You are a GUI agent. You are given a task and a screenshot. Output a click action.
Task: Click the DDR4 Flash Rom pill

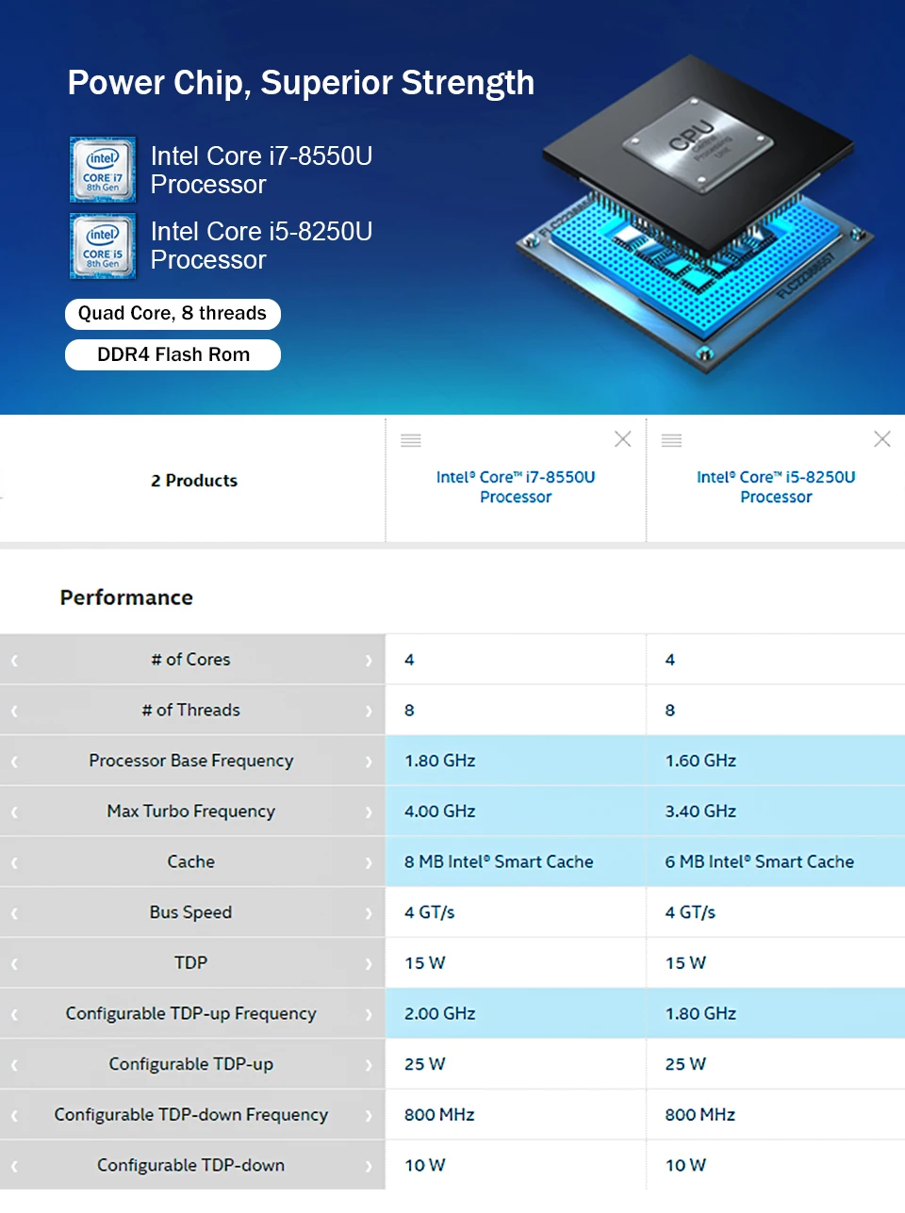click(173, 355)
